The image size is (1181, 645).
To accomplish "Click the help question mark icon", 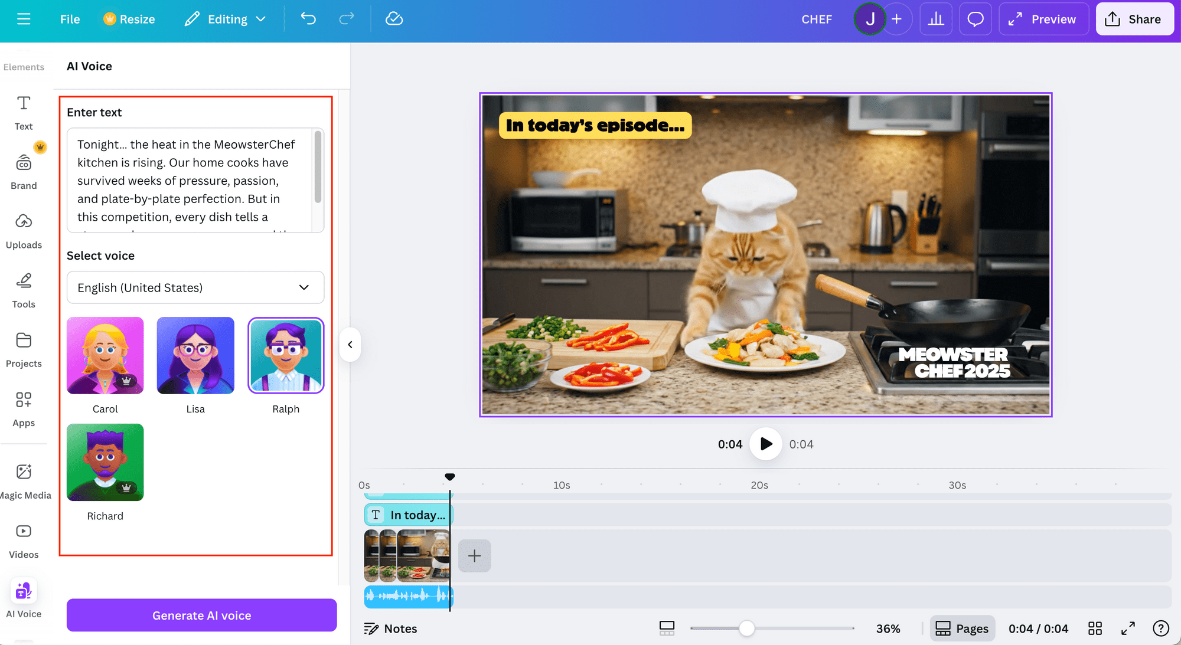I will tap(1160, 628).
